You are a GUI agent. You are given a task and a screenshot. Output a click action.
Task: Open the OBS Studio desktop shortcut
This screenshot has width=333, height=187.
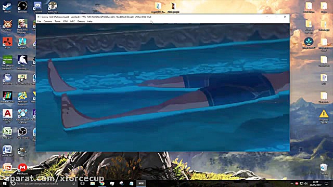(22, 133)
